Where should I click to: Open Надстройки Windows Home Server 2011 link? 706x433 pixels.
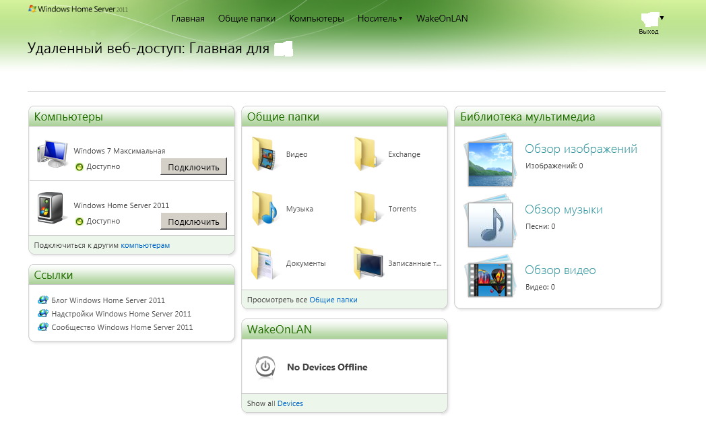click(121, 314)
